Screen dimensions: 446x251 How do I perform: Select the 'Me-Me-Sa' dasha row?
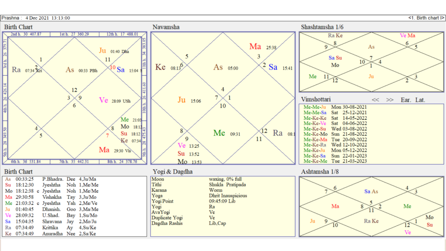[x=335, y=113]
